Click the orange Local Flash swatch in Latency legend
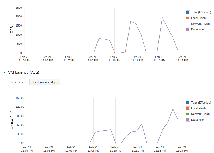 188,108
